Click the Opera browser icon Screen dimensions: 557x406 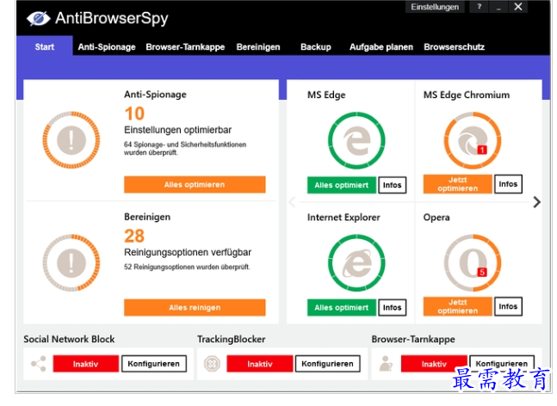pos(473,262)
